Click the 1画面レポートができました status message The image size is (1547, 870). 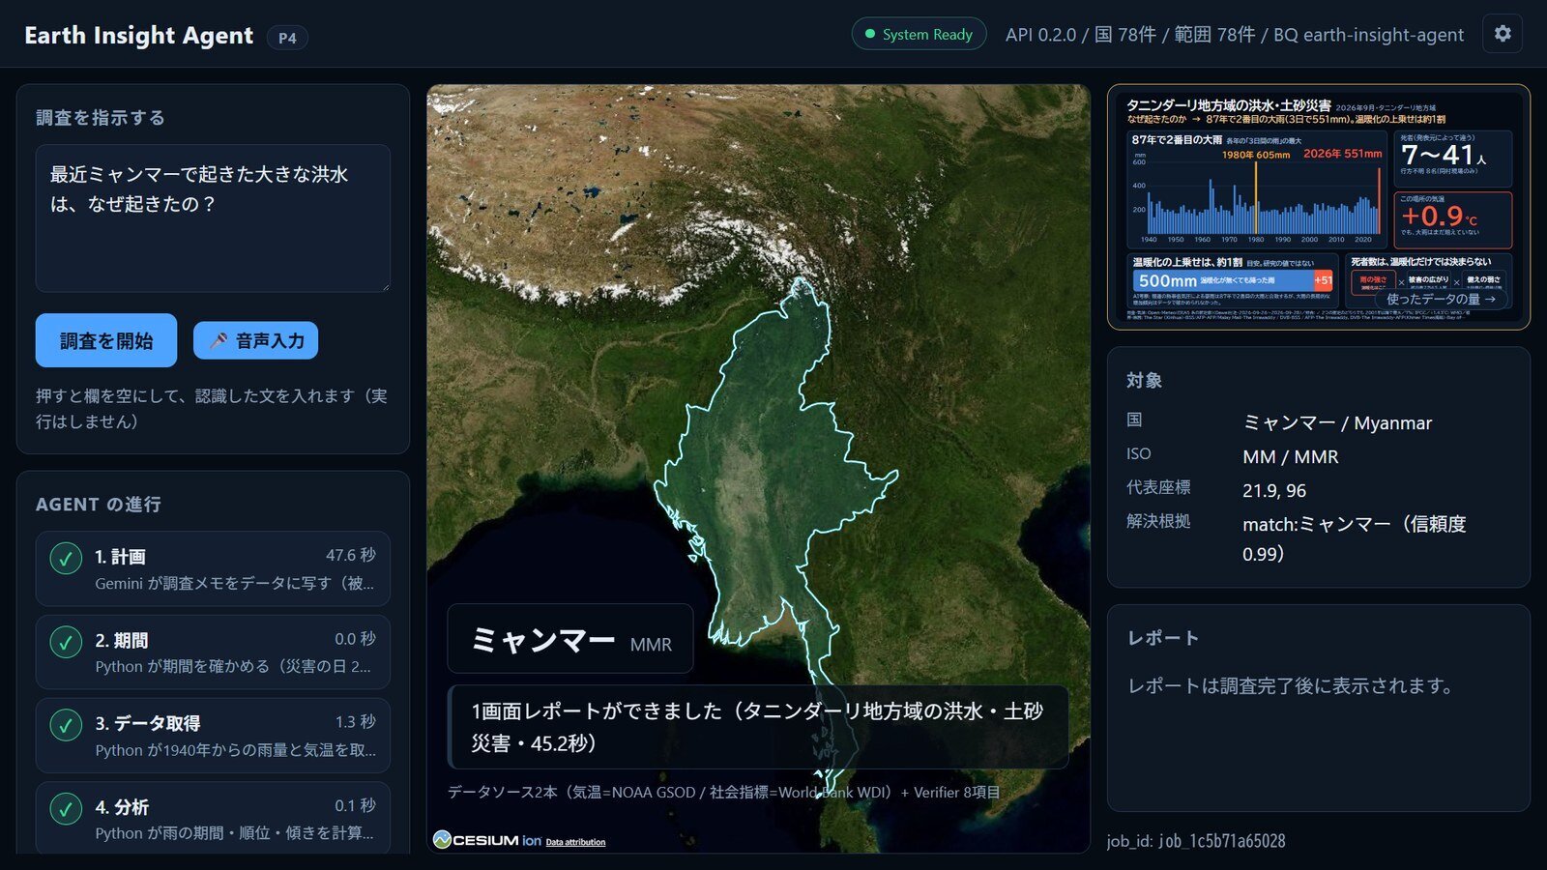point(758,727)
